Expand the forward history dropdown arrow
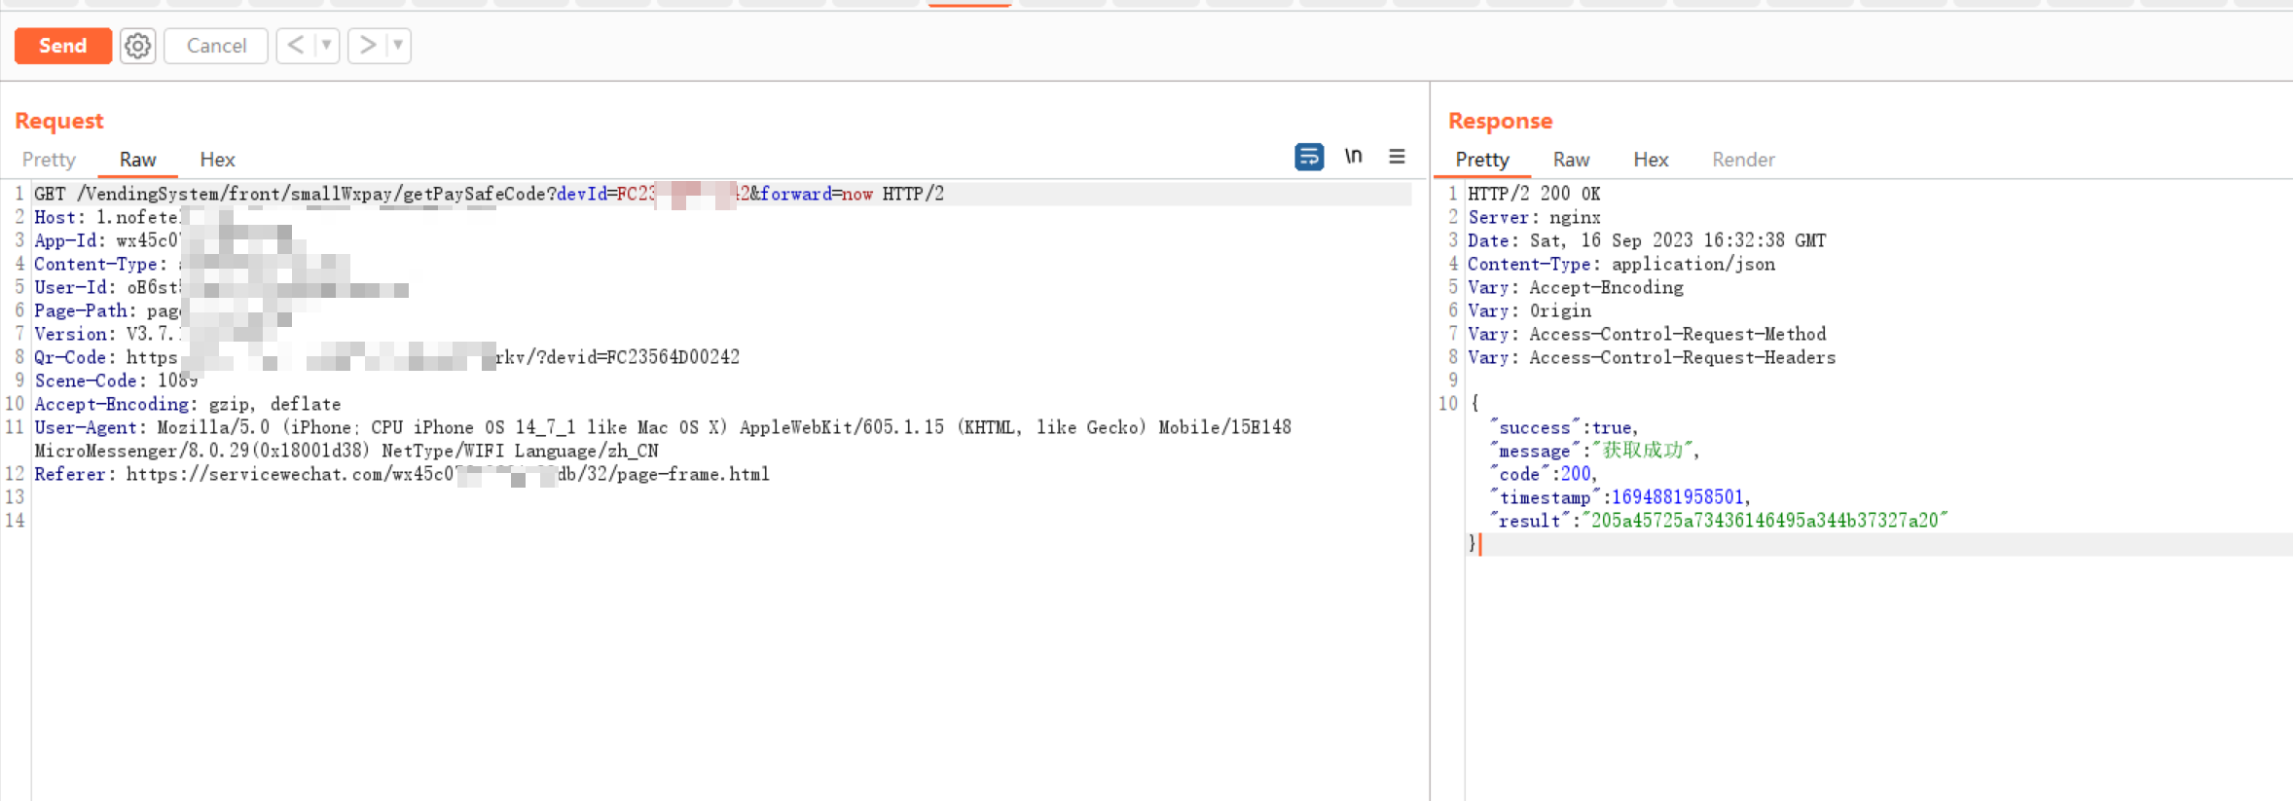The width and height of the screenshot is (2293, 801). [x=398, y=46]
